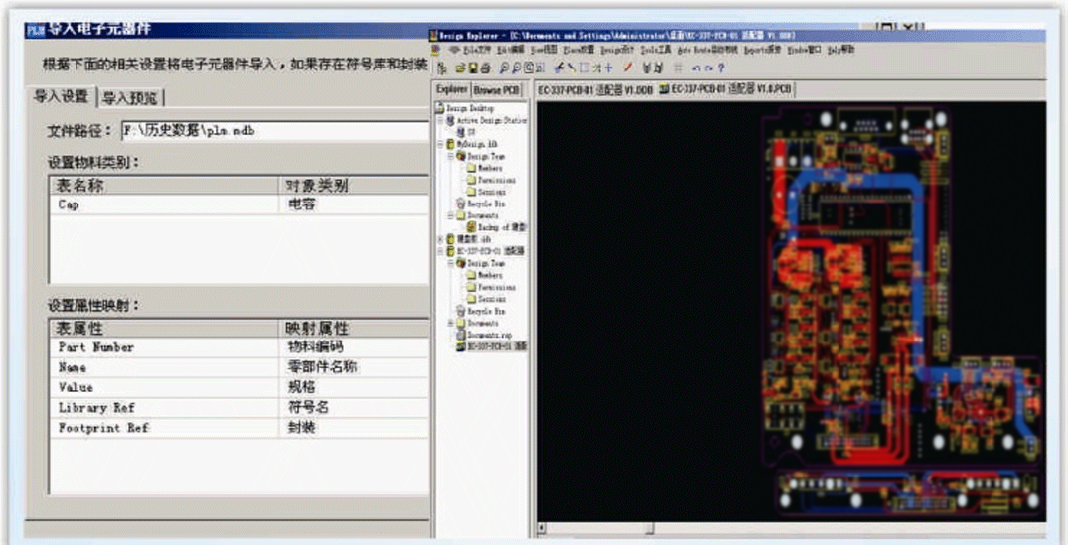Open the EC-337-PCB-01 适配器 V1.DDB document tab
Viewport: 1068px width, 545px height.
coord(593,90)
